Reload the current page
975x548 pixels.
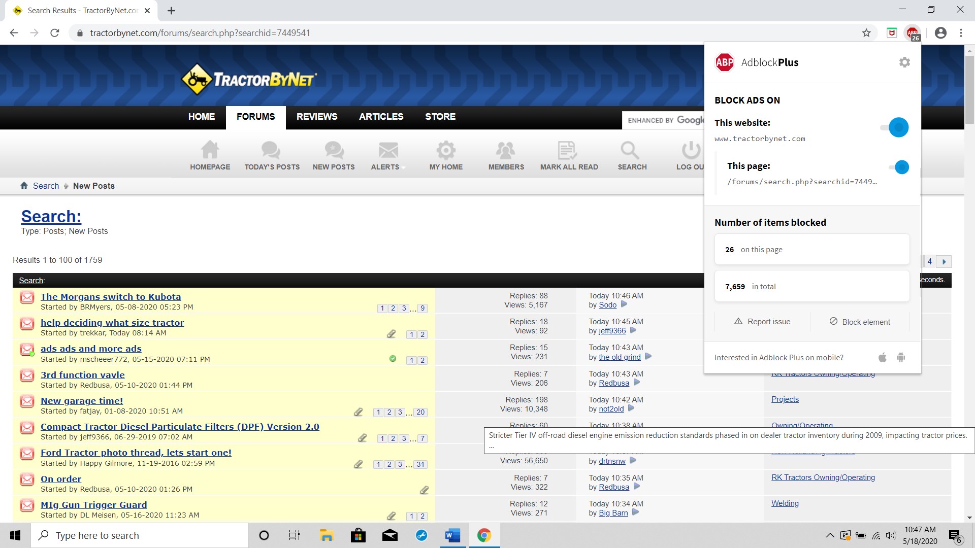(55, 33)
